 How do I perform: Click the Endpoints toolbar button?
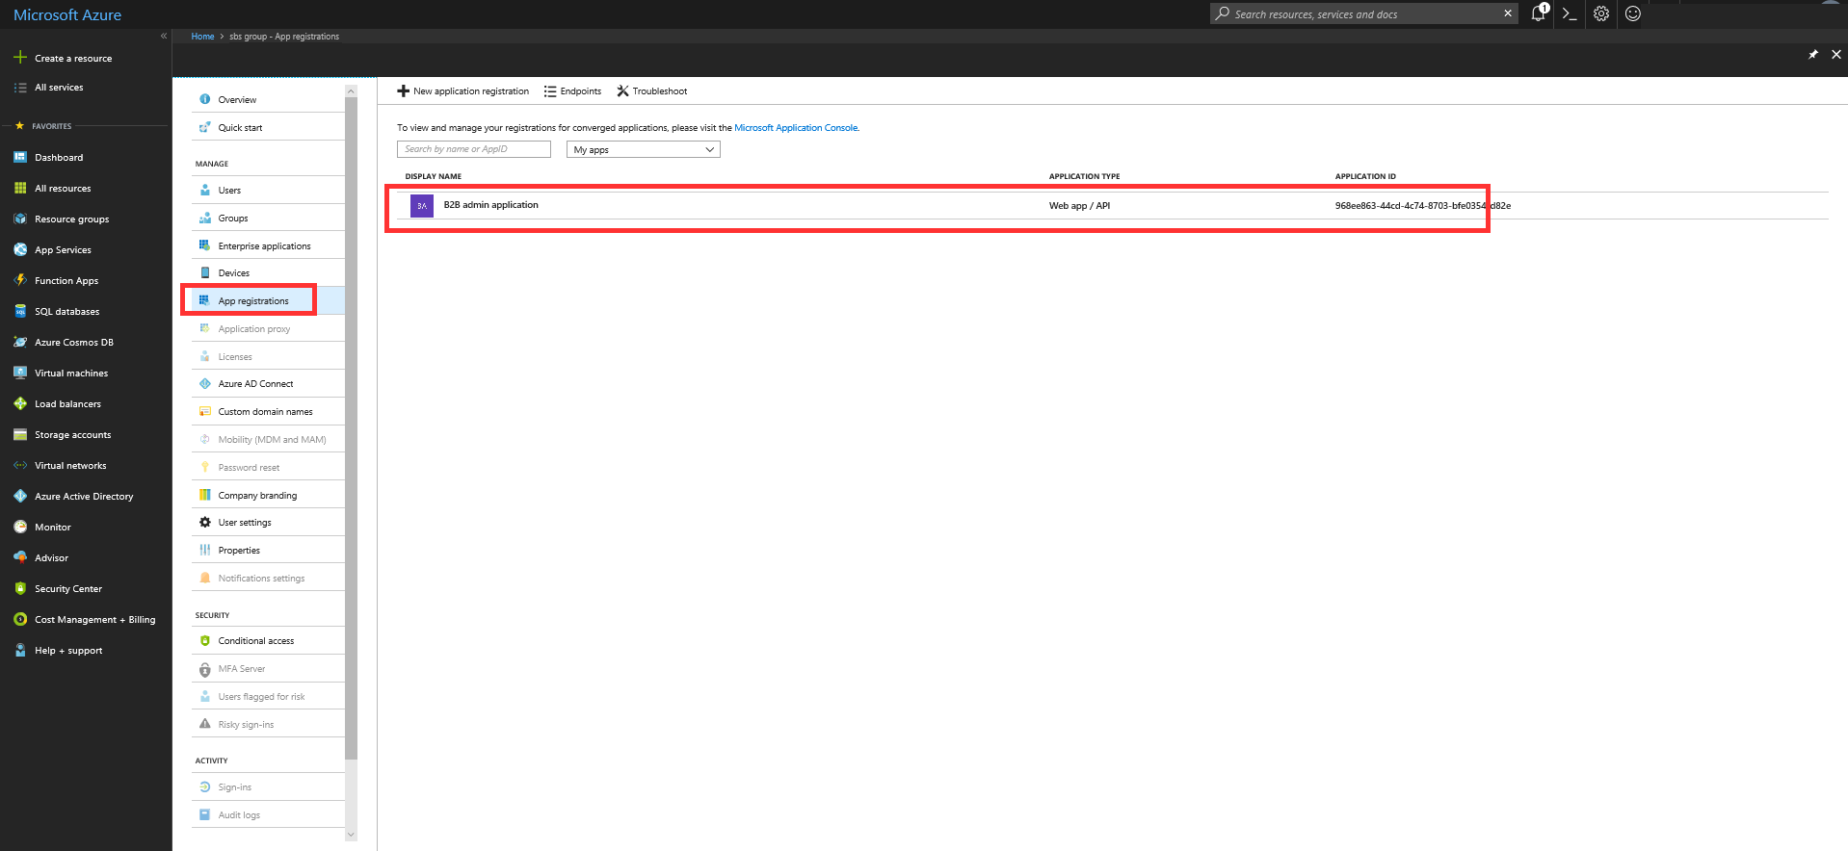572,91
